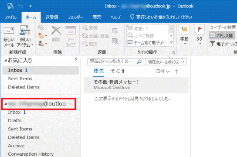Switch to the Other (その他) inbox tab
The height and width of the screenshot is (157, 237).
[118, 71]
